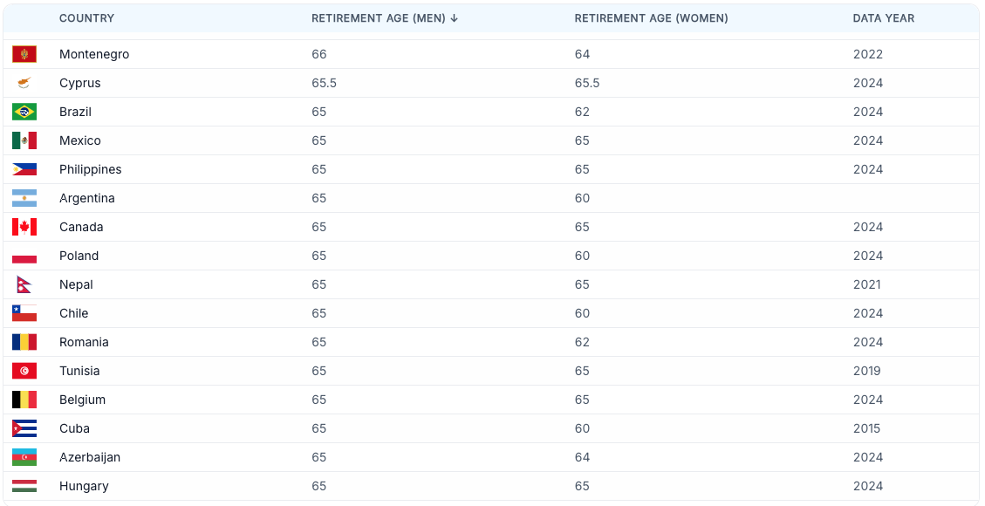Viewport: 985px width, 506px height.
Task: Toggle sort arrow on Retirement Age (Men)
Action: click(455, 18)
